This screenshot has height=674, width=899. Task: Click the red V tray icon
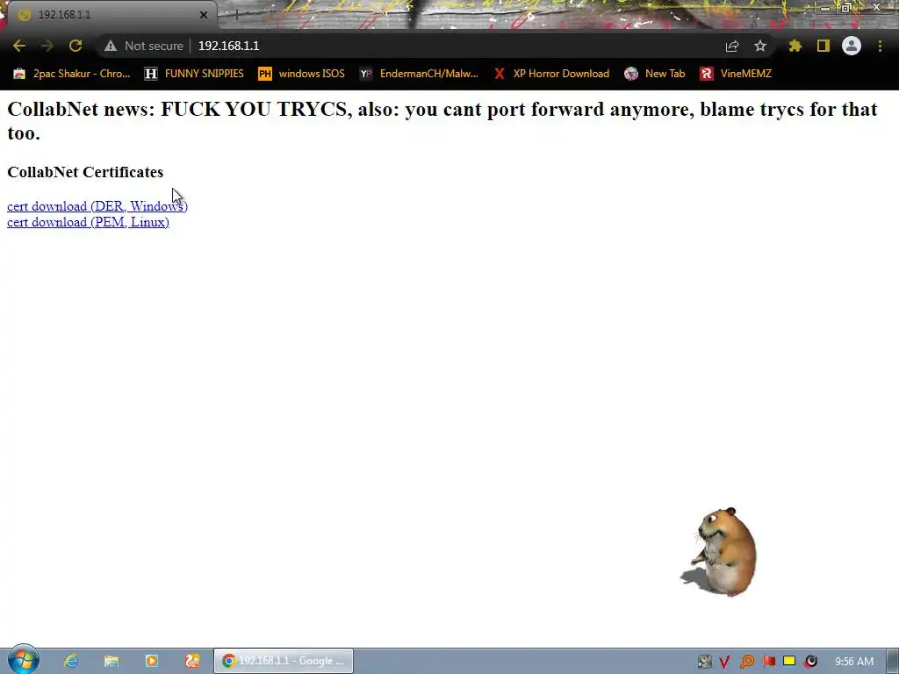pyautogui.click(x=724, y=662)
